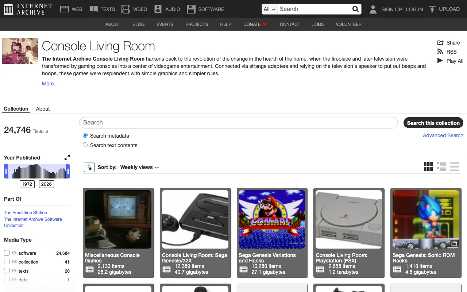
Task: Grab the left year range slider handle
Action: [x=6, y=171]
